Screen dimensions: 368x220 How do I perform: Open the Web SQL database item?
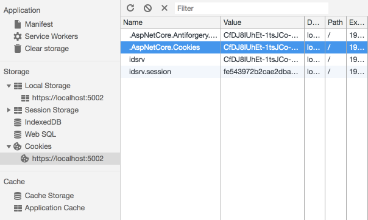(35, 134)
